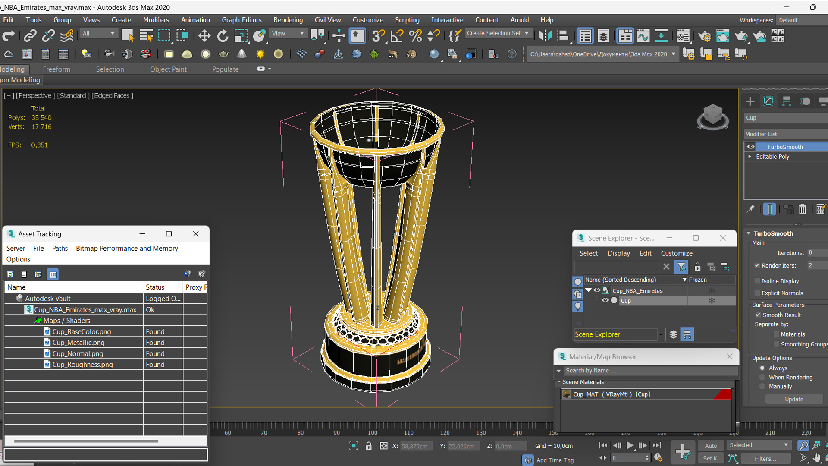Toggle the Angle Snap icon
The width and height of the screenshot is (828, 466).
tap(396, 36)
